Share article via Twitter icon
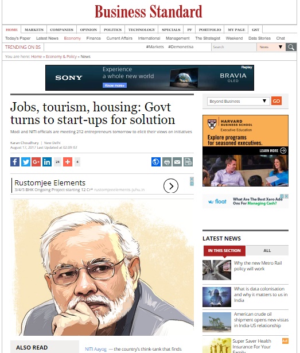The image size is (300, 353). tap(26, 162)
